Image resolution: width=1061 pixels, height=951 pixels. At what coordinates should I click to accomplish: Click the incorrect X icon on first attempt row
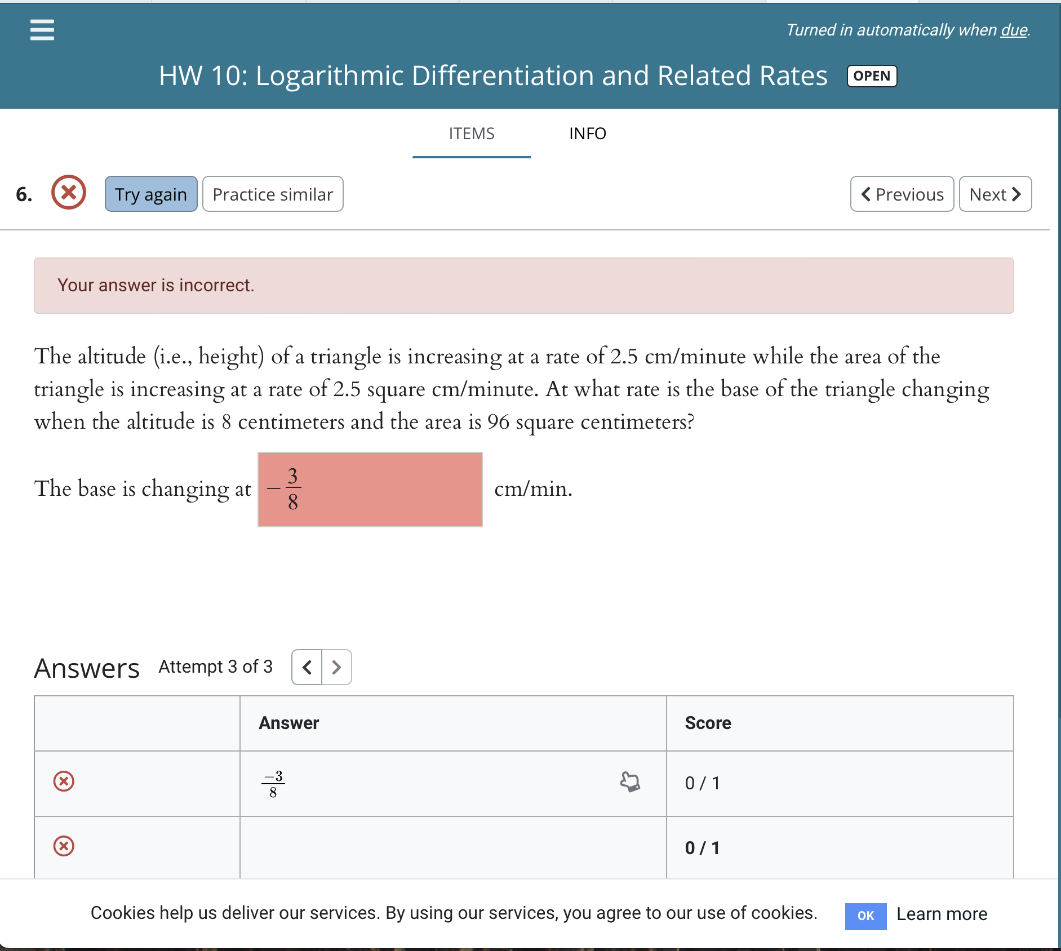64,782
